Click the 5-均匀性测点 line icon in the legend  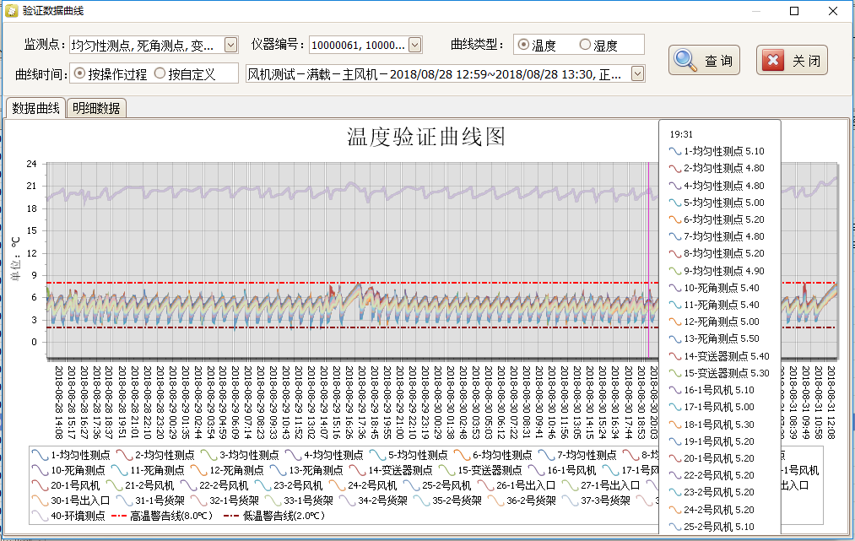click(378, 455)
